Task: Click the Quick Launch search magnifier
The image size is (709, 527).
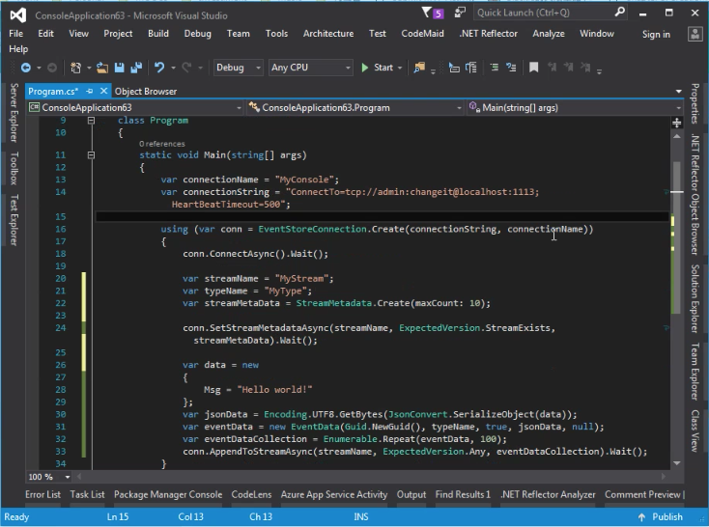Action: (620, 13)
